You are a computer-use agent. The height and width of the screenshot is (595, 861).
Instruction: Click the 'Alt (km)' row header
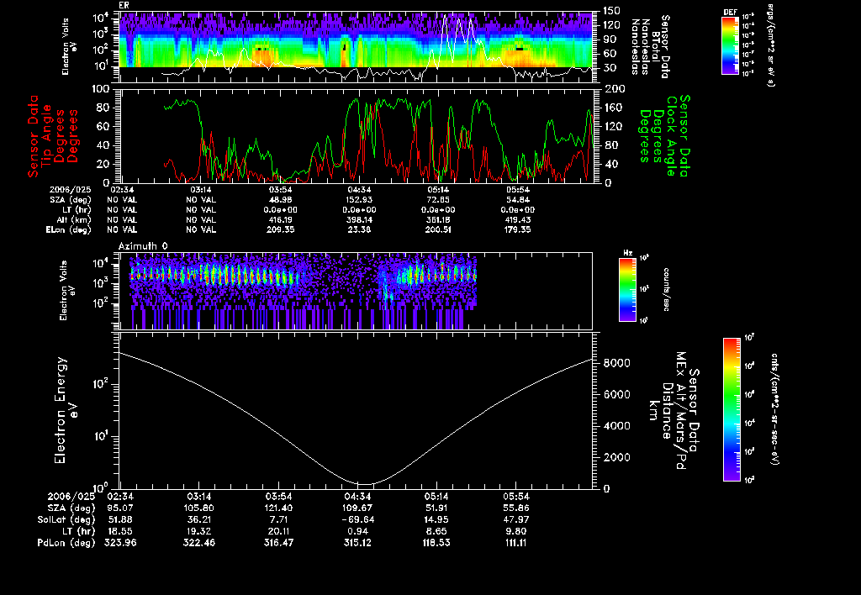coord(74,219)
